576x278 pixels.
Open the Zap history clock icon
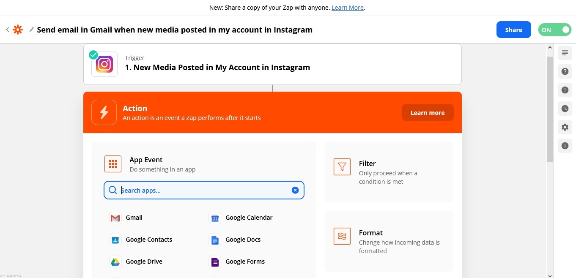point(565,109)
